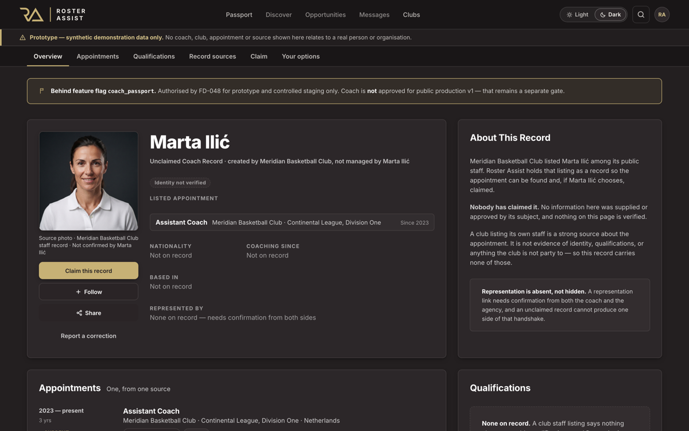
Task: Go to Discover in top navigation
Action: tap(278, 14)
